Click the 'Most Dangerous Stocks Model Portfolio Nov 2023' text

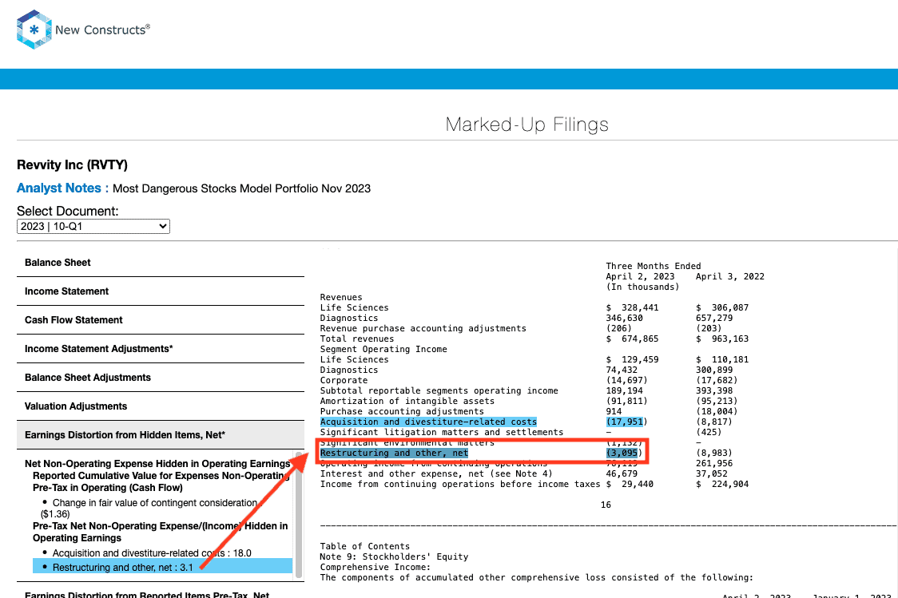pyautogui.click(x=242, y=188)
